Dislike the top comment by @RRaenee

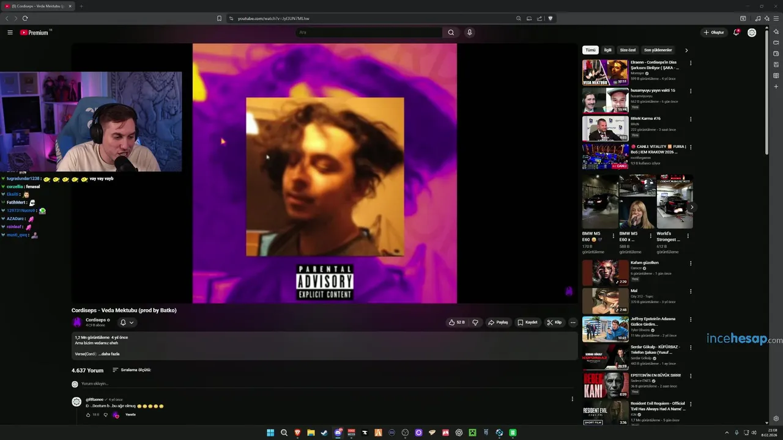tap(105, 414)
